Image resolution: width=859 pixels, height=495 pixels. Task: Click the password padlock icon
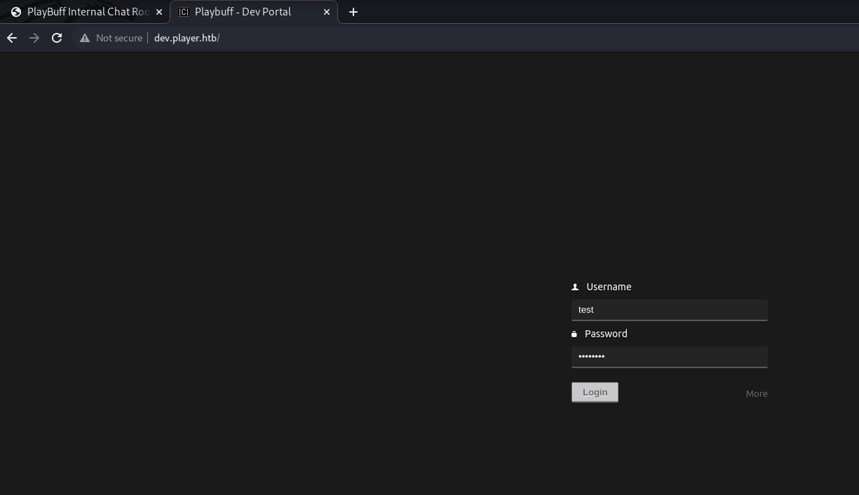[574, 333]
